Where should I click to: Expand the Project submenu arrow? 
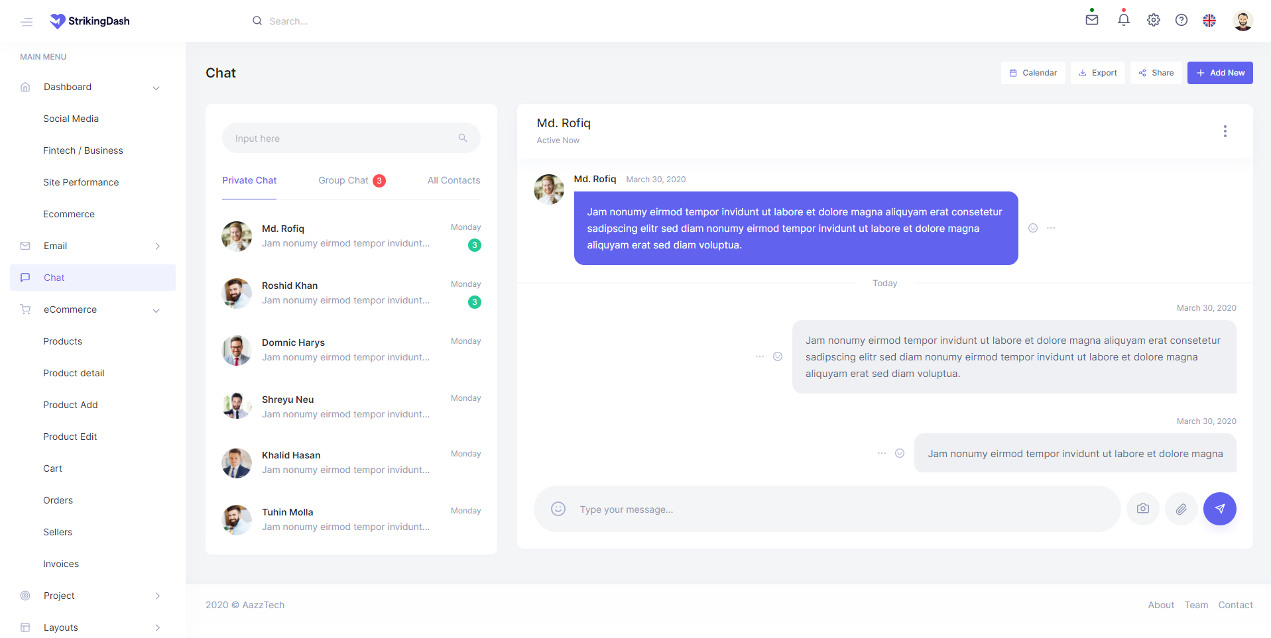coord(157,596)
